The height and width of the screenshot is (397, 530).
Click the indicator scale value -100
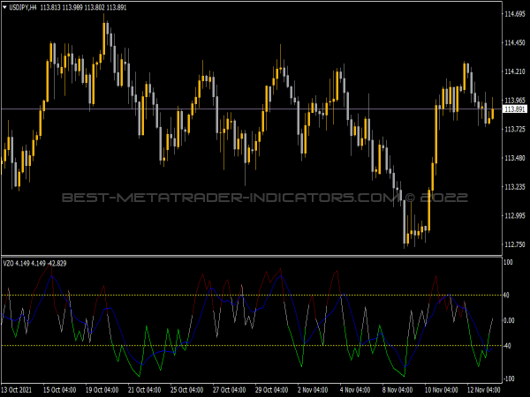pyautogui.click(x=509, y=377)
